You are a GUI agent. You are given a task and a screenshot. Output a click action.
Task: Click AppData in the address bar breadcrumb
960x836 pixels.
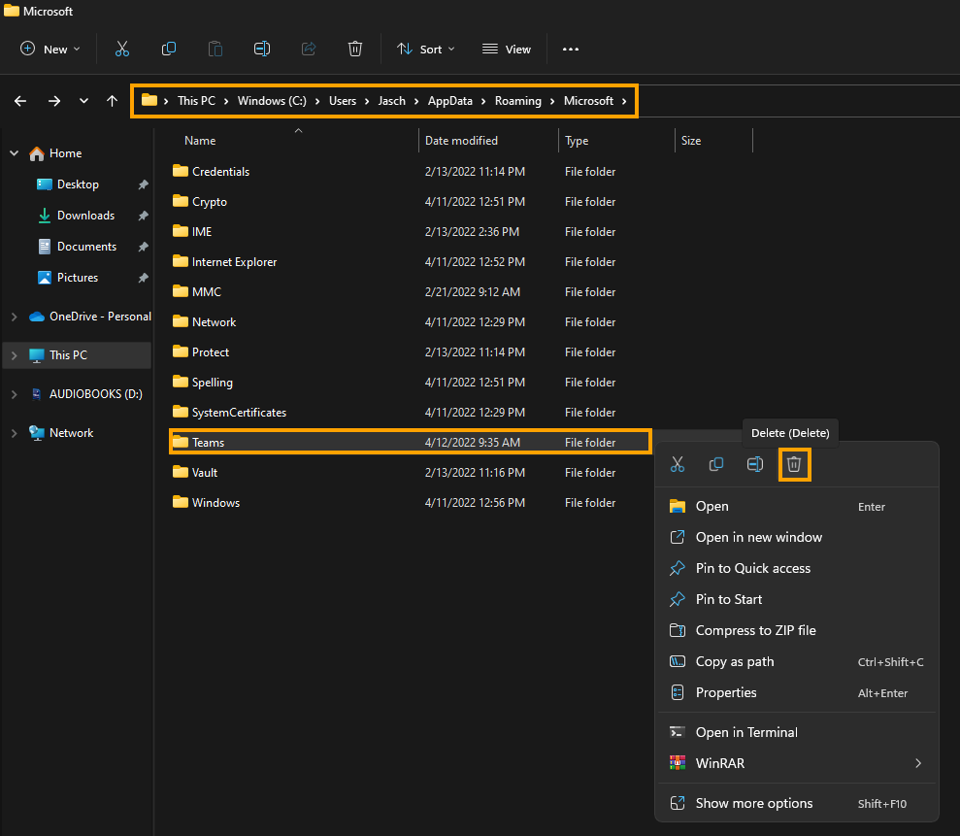coord(450,101)
